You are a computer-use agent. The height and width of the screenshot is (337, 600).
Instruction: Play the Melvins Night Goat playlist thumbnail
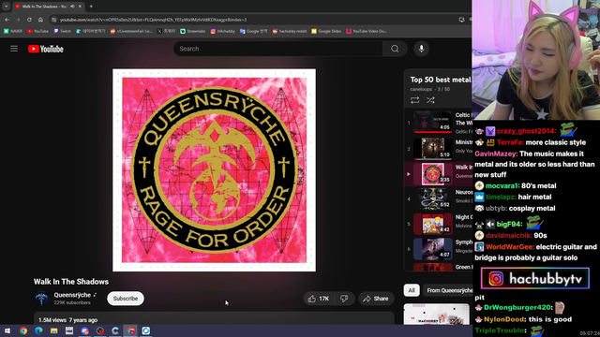(x=432, y=224)
